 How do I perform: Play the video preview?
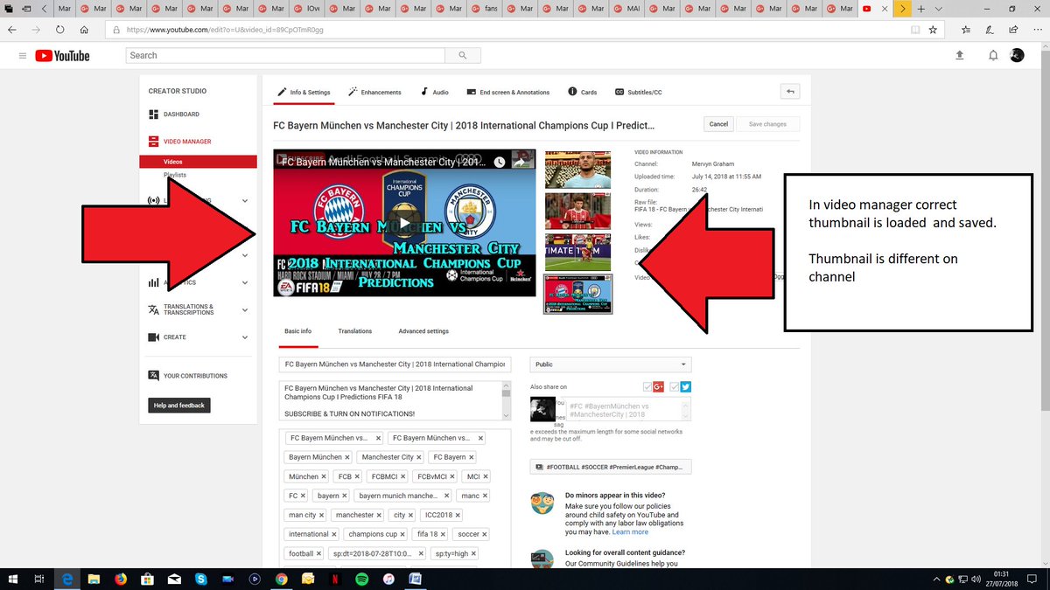(x=404, y=223)
